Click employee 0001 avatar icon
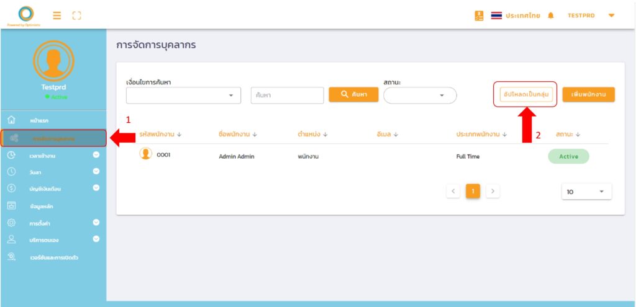This screenshot has width=636, height=307. click(146, 154)
